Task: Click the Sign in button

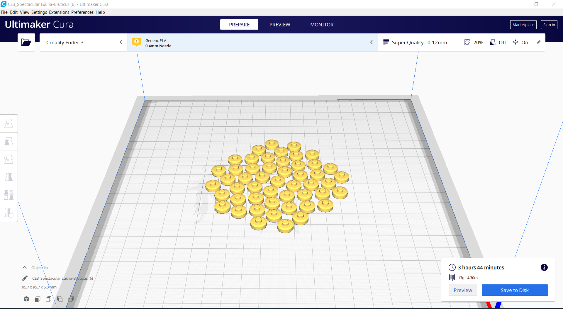Action: click(549, 25)
